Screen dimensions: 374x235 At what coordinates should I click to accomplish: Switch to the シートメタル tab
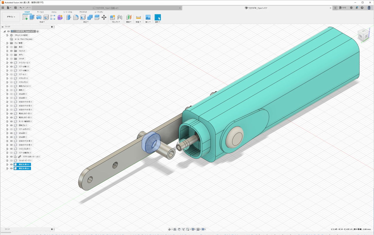tap(68, 12)
